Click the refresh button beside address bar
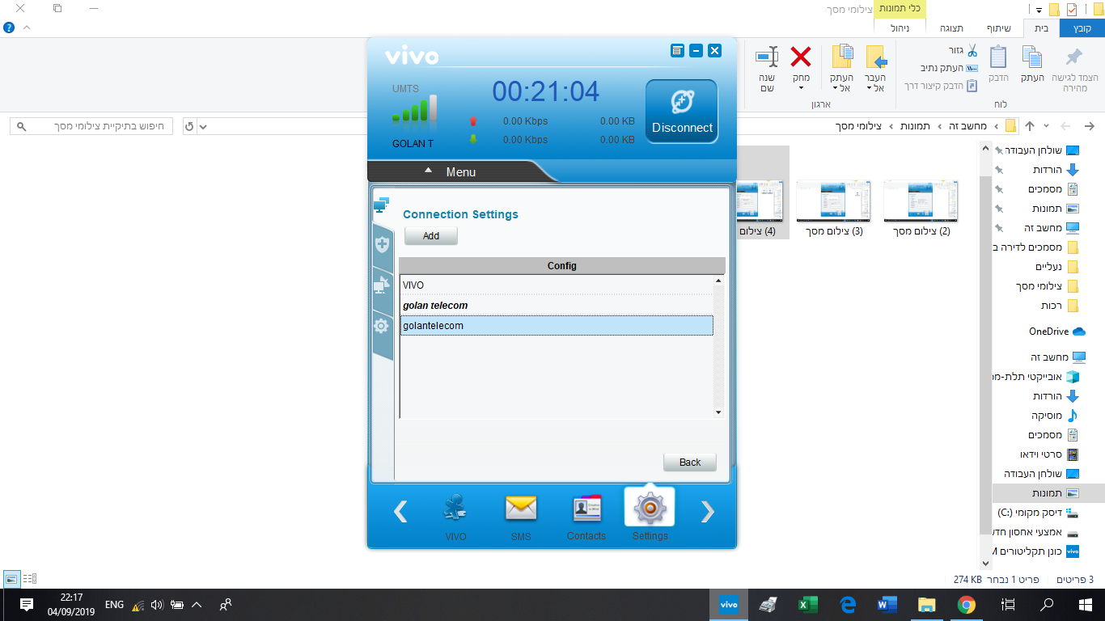 (x=189, y=126)
